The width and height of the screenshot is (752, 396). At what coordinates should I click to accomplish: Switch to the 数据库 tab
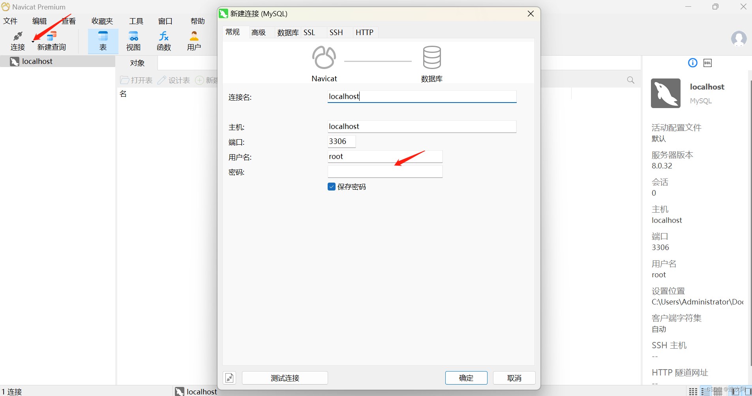tap(288, 32)
